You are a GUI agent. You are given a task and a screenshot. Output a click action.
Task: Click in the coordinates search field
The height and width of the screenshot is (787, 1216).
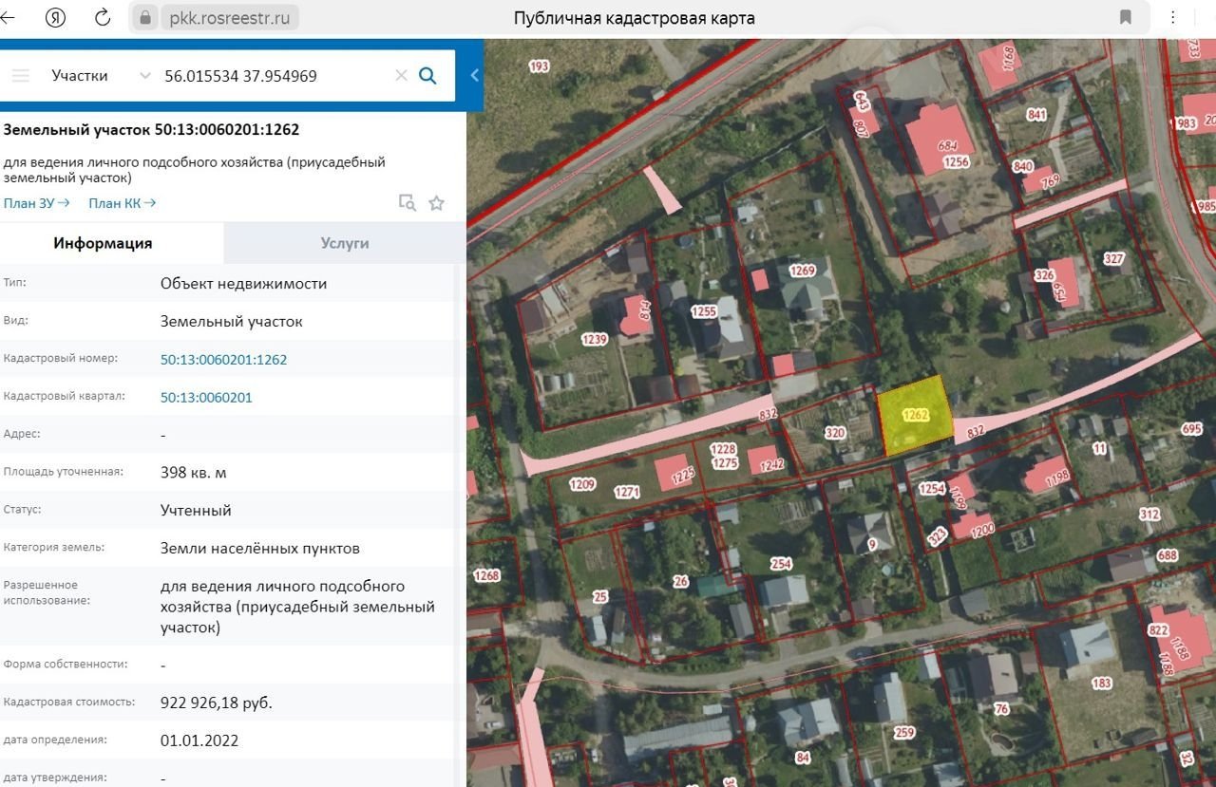[x=271, y=76]
